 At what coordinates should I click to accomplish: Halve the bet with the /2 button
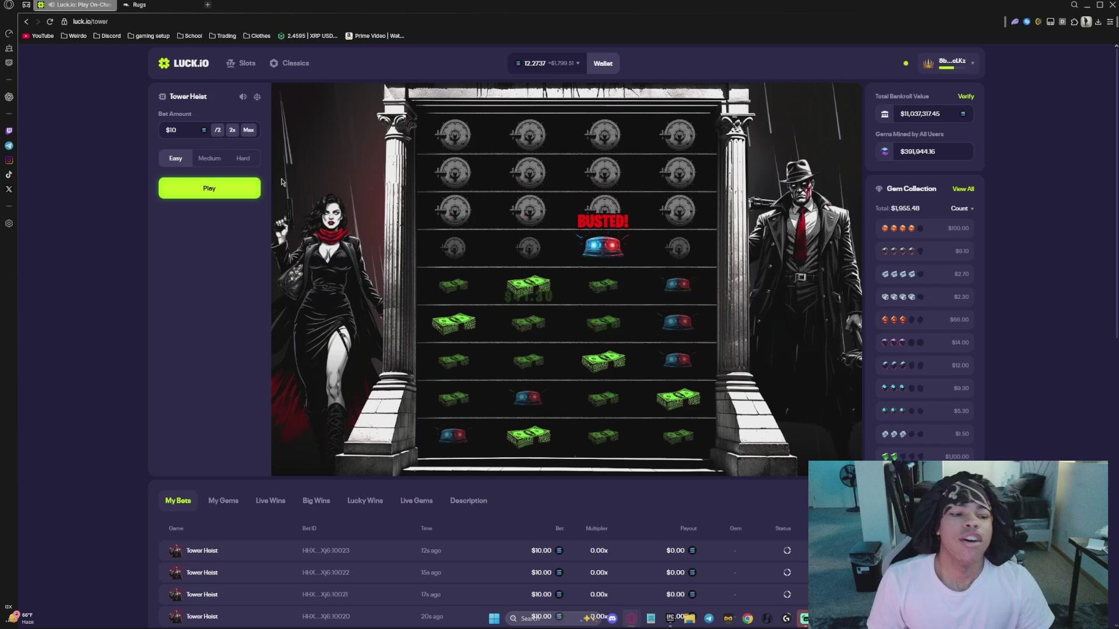point(217,130)
